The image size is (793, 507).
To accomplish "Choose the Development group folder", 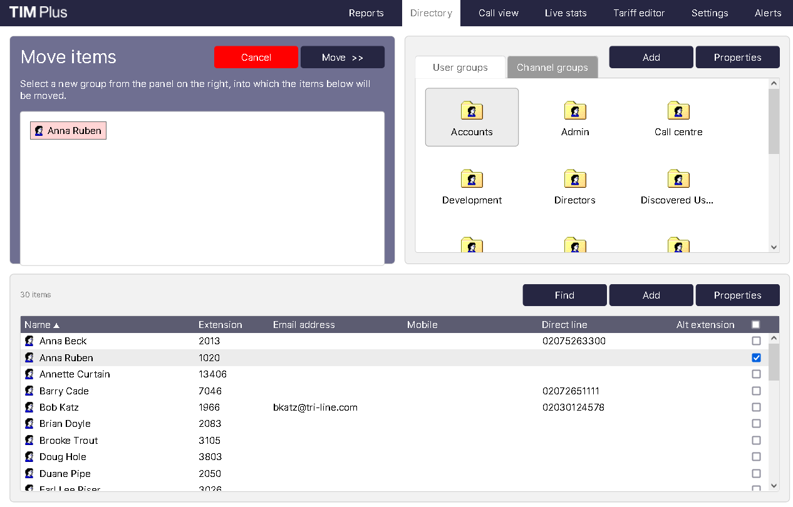I will [x=472, y=186].
